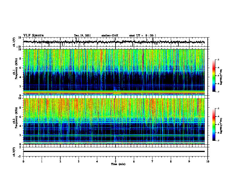Click the ch.1 "Frequency (kHz)" axis label
This screenshot has width=234, height=181.
[x=16, y=69]
